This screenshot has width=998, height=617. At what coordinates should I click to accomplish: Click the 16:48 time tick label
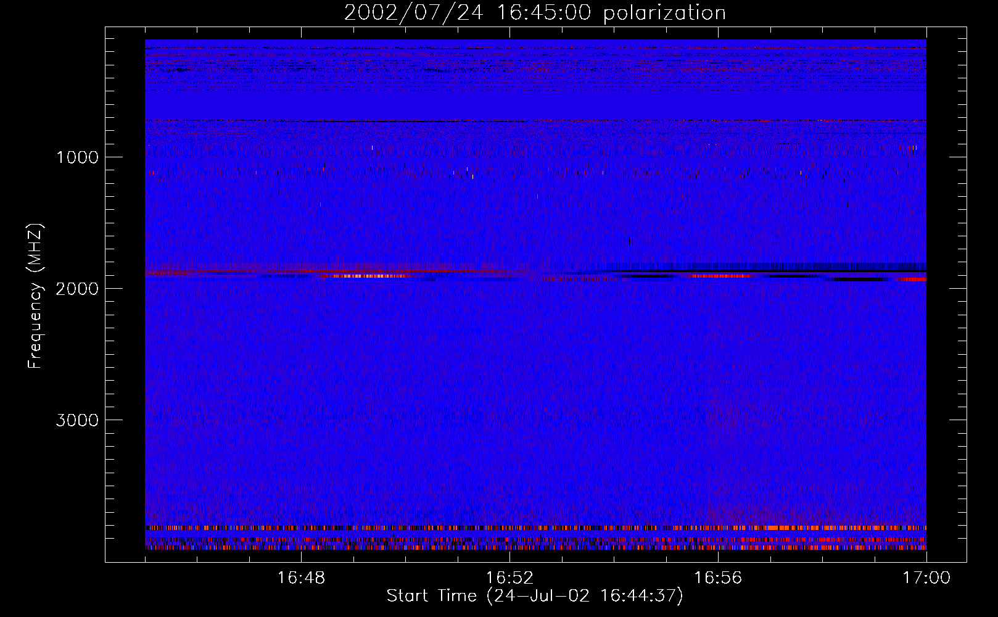click(x=301, y=578)
